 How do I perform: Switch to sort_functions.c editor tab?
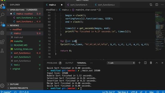106,5
